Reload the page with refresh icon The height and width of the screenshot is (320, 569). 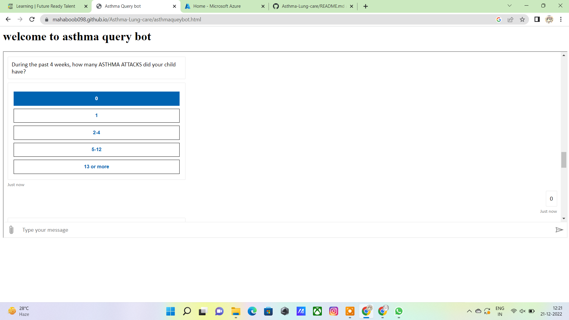tap(32, 20)
